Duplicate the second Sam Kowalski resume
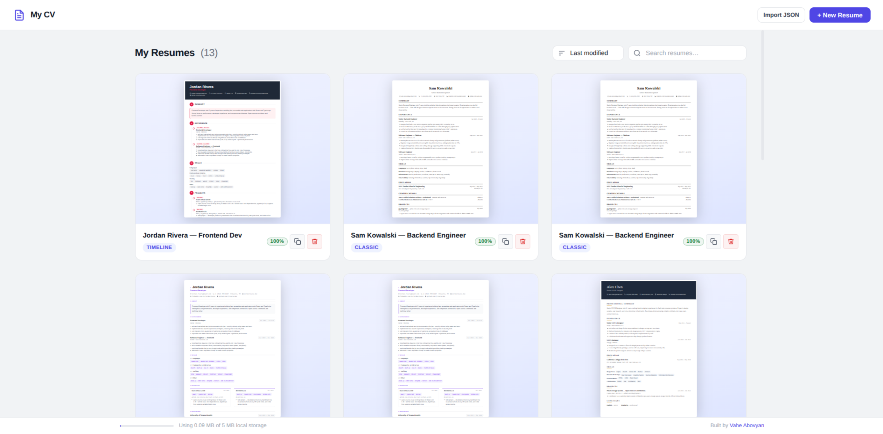This screenshot has width=883, height=434. 713,241
